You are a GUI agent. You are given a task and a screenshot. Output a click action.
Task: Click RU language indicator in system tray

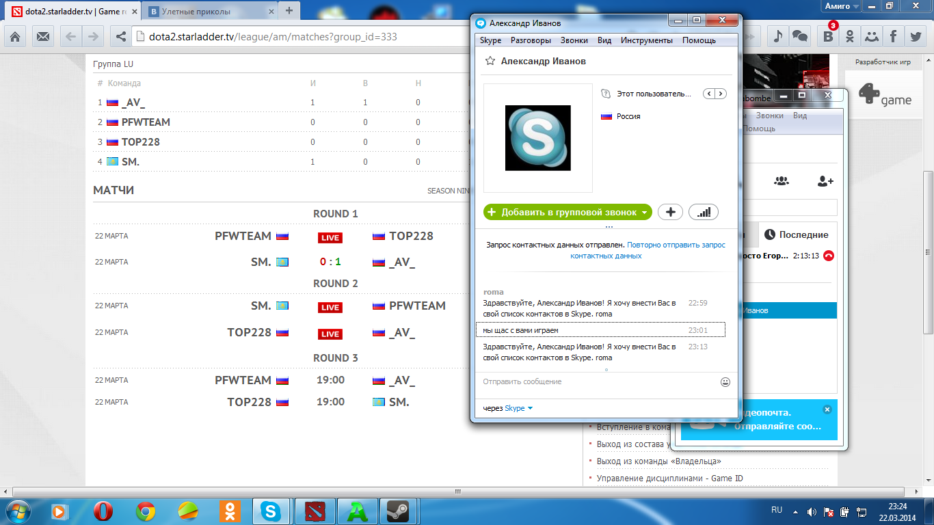pyautogui.click(x=777, y=510)
